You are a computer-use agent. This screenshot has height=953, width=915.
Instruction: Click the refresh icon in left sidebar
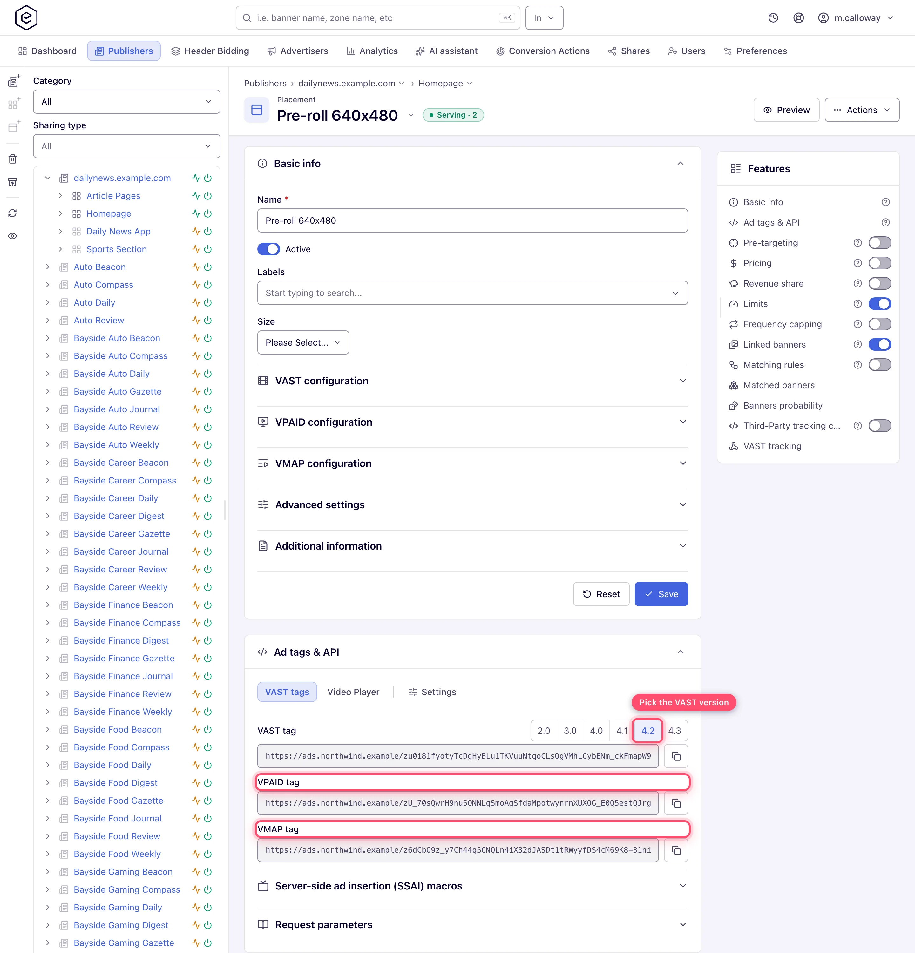[x=13, y=213]
